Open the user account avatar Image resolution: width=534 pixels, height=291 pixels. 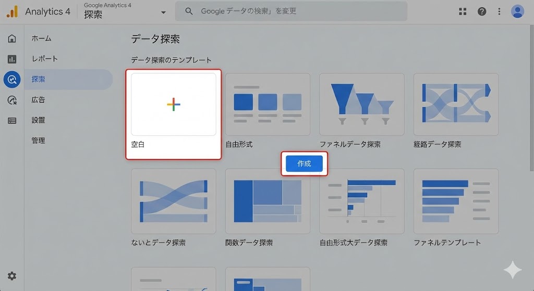click(517, 11)
